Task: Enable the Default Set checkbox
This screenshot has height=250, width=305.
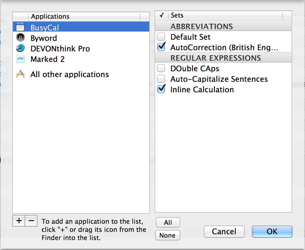Action: click(x=161, y=37)
